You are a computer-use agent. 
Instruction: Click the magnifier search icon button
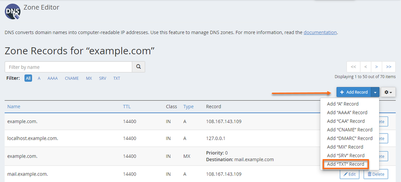tap(139, 67)
